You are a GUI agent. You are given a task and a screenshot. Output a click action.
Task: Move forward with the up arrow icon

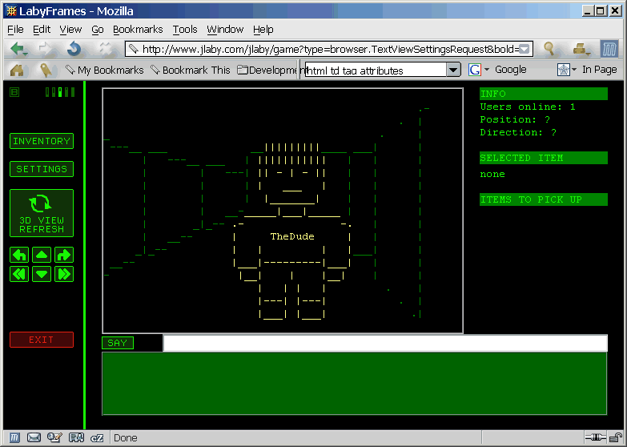(x=42, y=255)
